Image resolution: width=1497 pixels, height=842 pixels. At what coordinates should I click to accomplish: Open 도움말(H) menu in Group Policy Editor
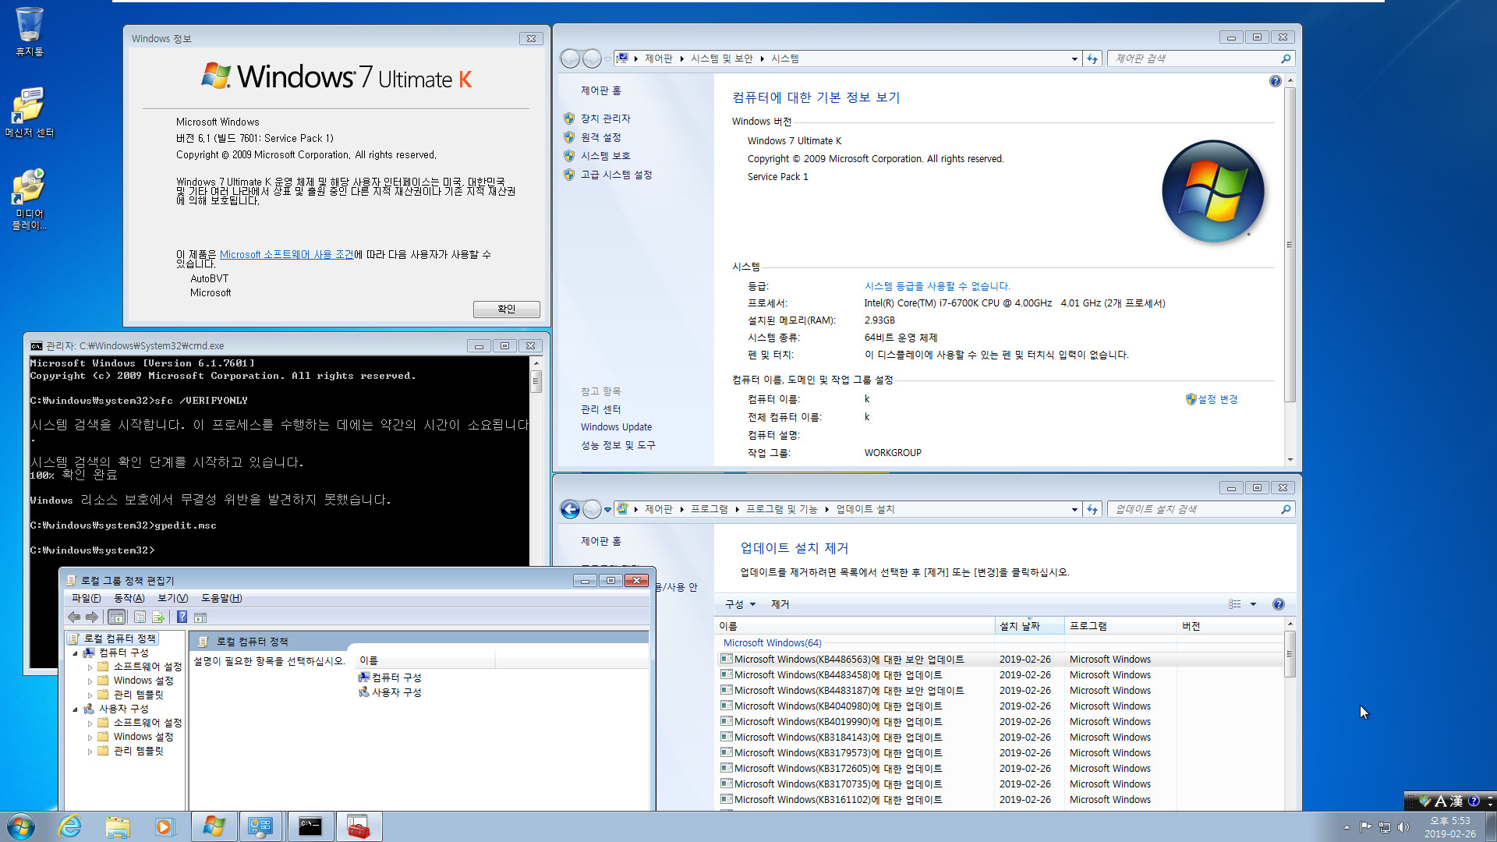pos(221,598)
